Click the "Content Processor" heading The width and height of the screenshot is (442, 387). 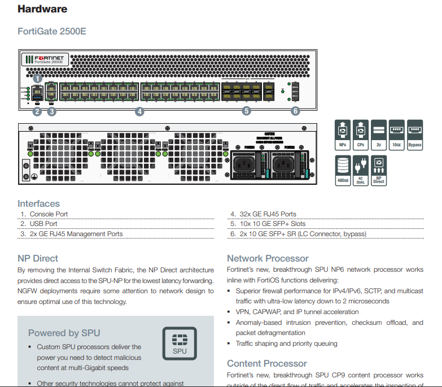[x=267, y=363]
